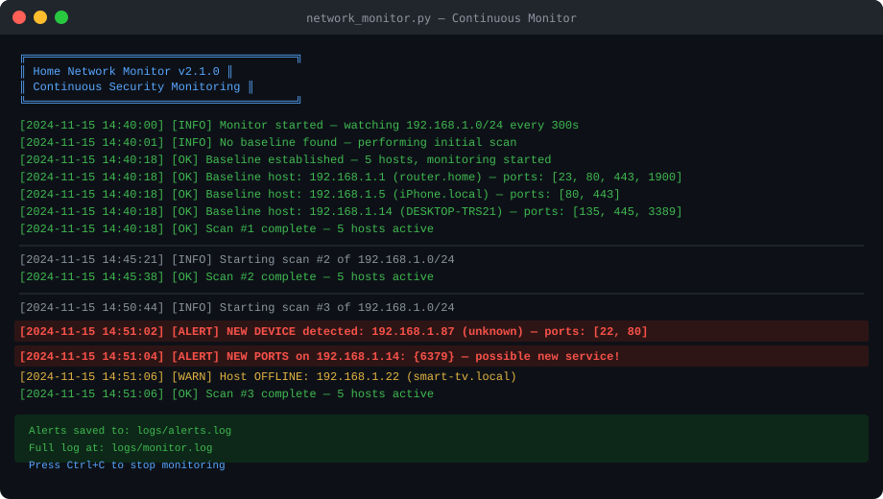883x499 pixels.
Task: Click the 'Starting scan #2' log line
Action: click(236, 260)
